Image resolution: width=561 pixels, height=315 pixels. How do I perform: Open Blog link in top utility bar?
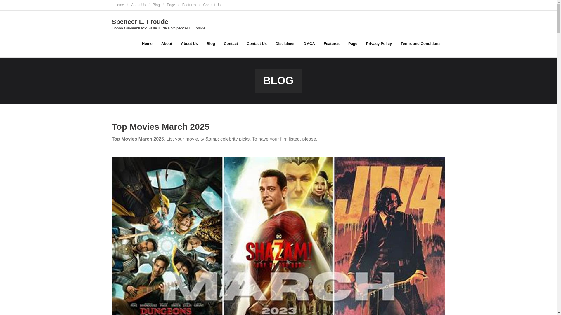click(x=156, y=5)
